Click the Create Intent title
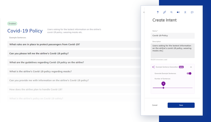211x122 pixels. point(164,20)
